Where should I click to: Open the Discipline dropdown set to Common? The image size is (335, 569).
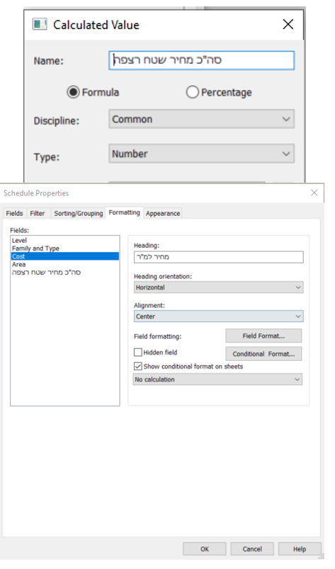[201, 119]
